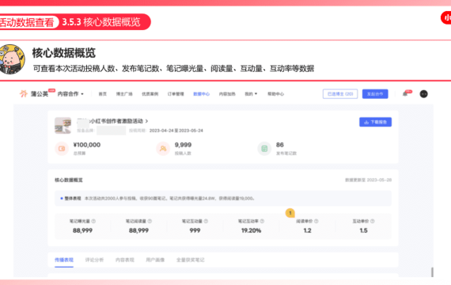Image resolution: width=451 pixels, height=285 pixels.
Task: Switch to the 评论分析 tab
Action: point(94,260)
